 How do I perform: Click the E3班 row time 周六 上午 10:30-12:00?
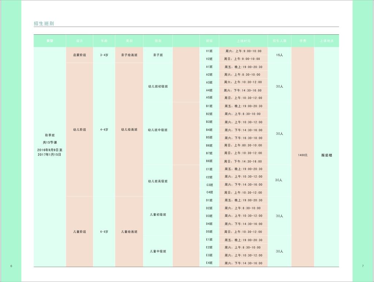point(243,255)
